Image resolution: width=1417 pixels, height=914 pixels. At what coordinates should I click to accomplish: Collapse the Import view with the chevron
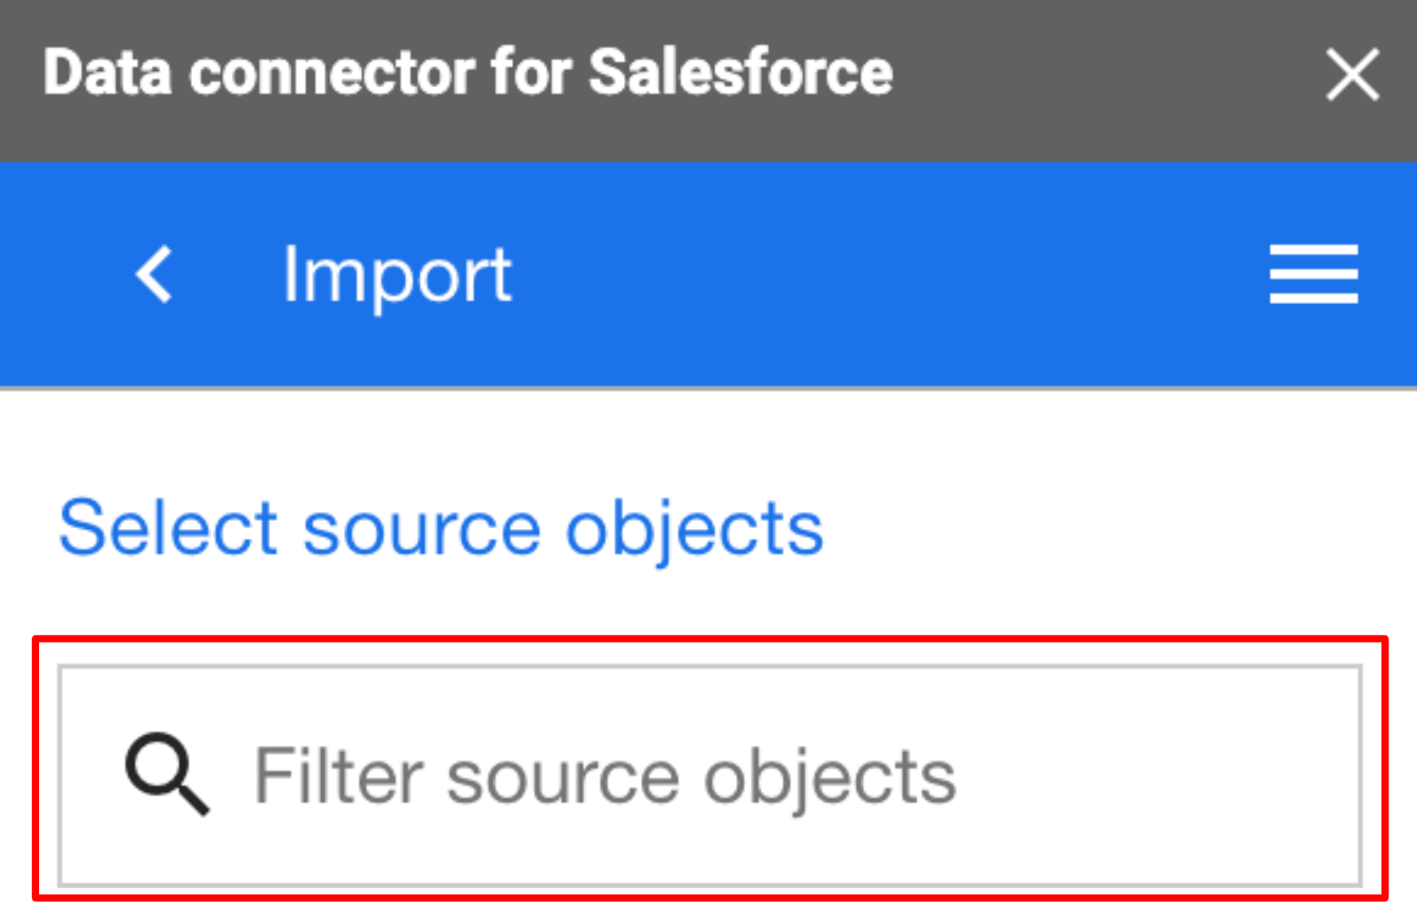coord(153,274)
